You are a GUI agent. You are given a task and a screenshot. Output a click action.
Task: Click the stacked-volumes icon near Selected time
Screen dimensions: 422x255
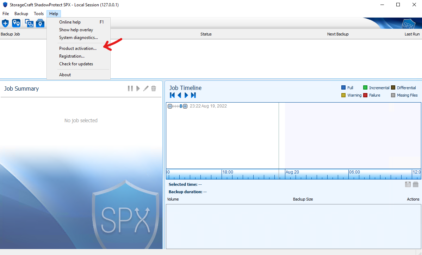click(416, 184)
